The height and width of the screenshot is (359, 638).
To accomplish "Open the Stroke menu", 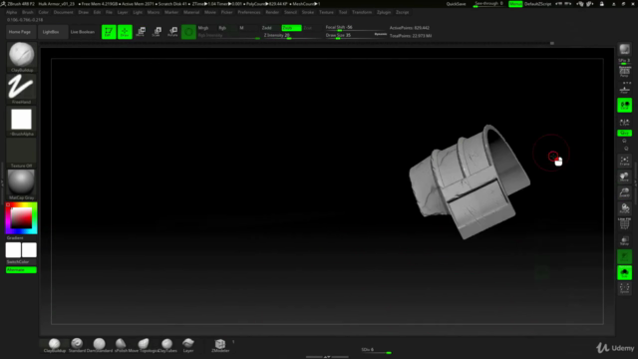I will tap(308, 12).
